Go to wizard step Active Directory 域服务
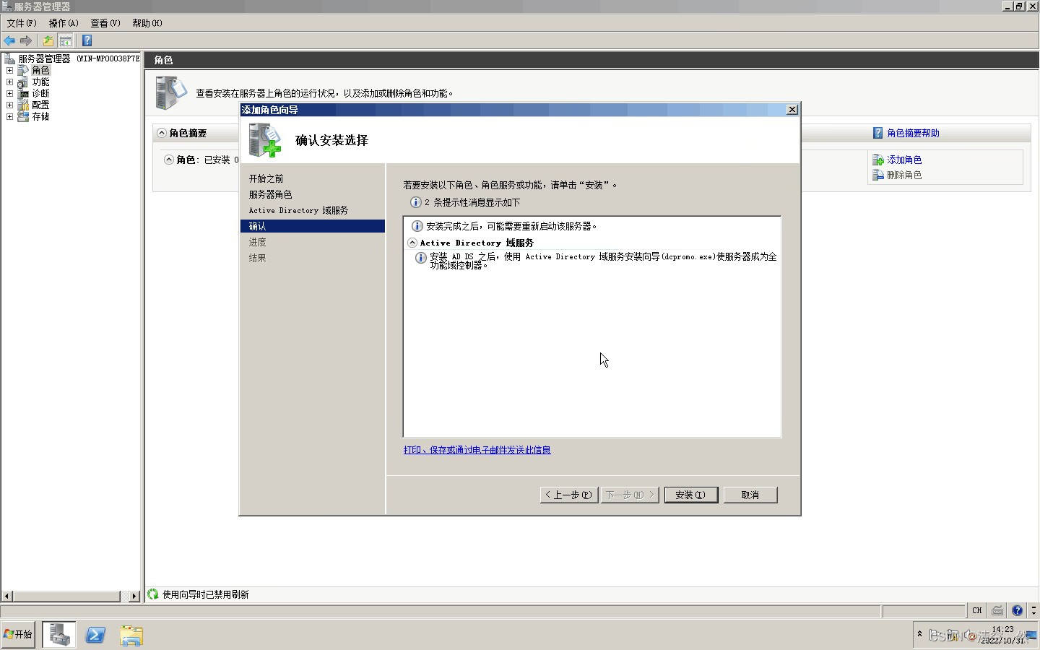1040x650 pixels. click(x=298, y=210)
